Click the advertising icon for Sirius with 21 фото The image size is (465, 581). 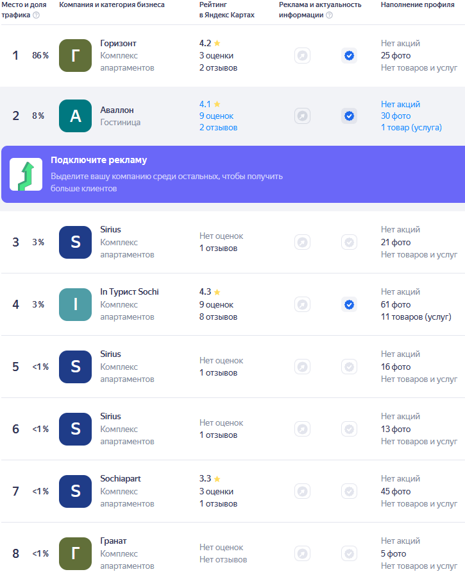point(303,242)
